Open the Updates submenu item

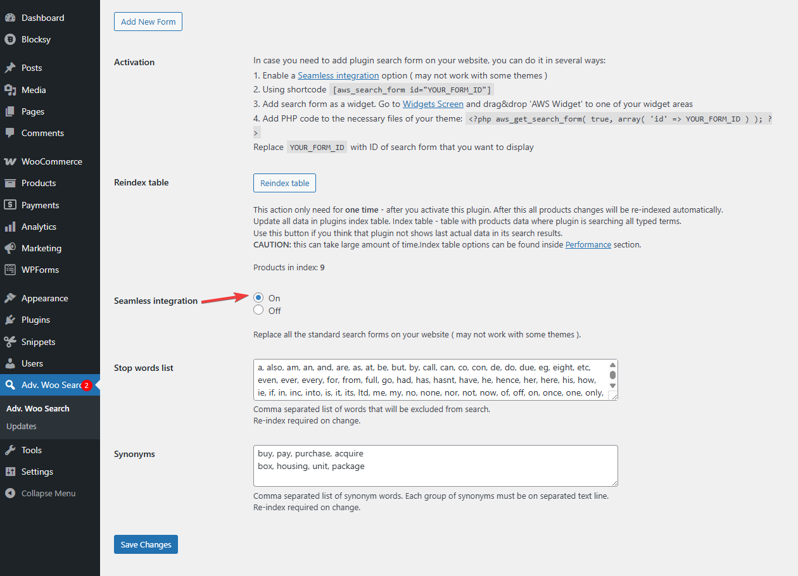(22, 426)
